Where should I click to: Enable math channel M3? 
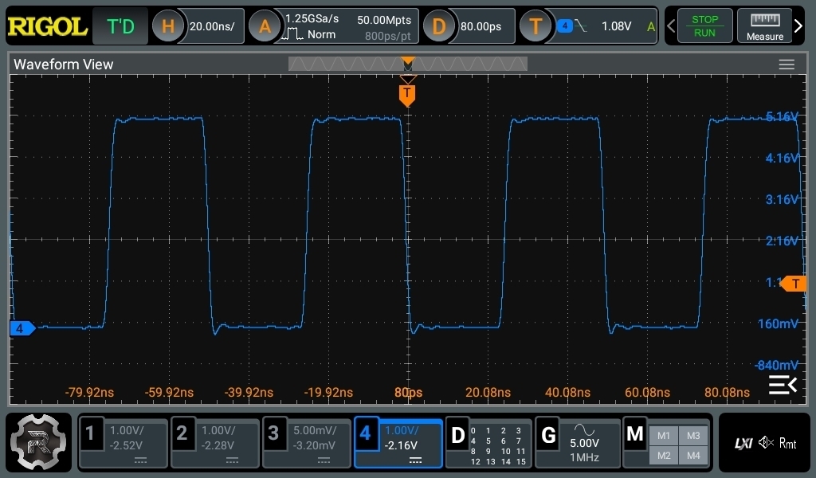tap(693, 436)
